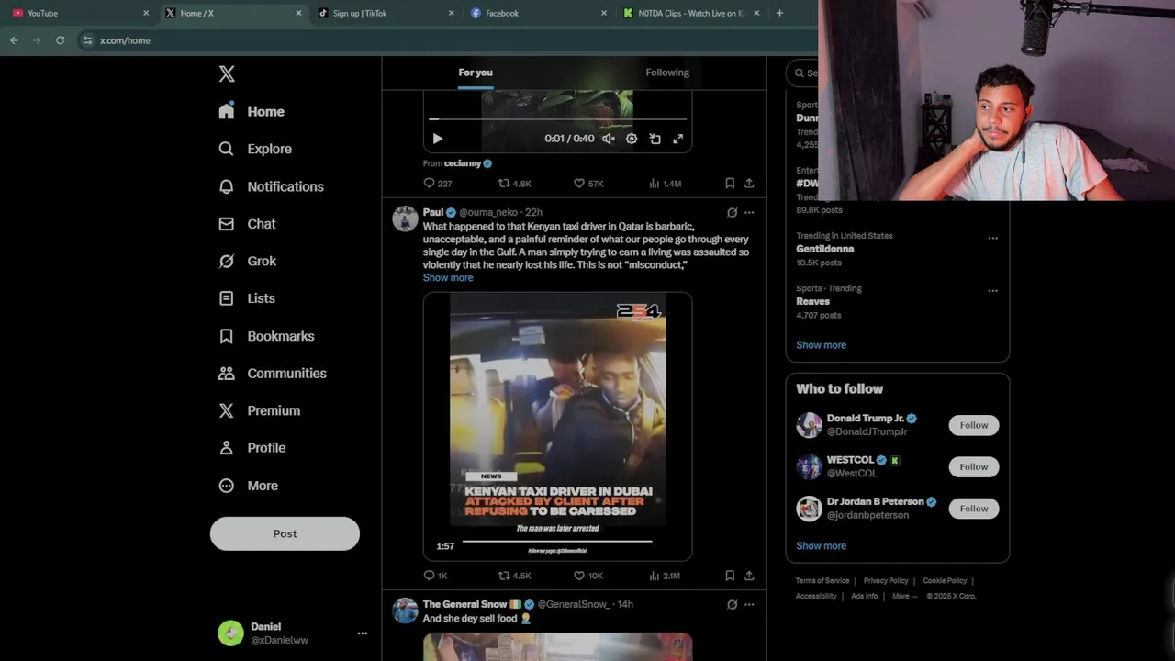Open the Reaves trending topic

coord(812,301)
